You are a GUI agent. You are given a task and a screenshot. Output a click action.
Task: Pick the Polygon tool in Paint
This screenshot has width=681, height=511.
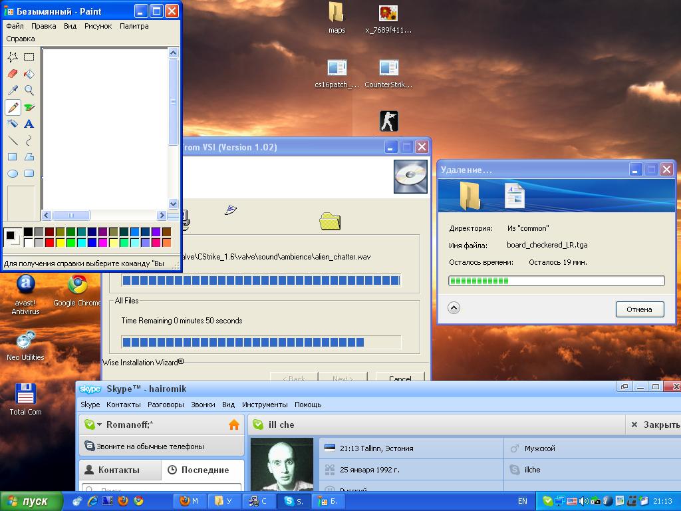(29, 157)
